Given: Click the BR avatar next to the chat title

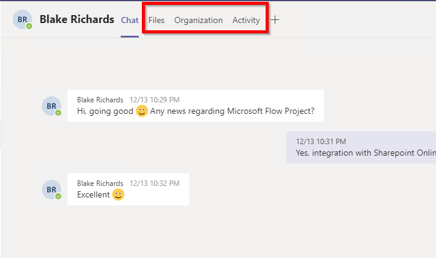Looking at the screenshot, I should [x=22, y=19].
